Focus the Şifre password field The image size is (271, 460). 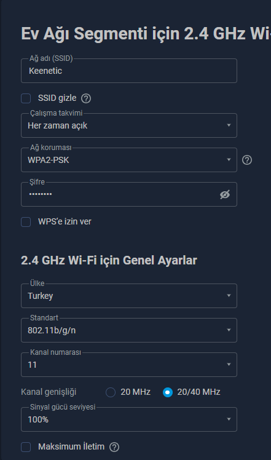(x=129, y=194)
